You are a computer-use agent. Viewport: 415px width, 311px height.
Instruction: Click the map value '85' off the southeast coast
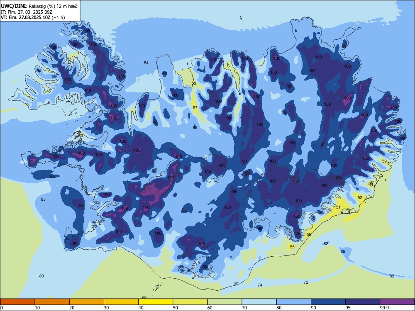pos(343,252)
